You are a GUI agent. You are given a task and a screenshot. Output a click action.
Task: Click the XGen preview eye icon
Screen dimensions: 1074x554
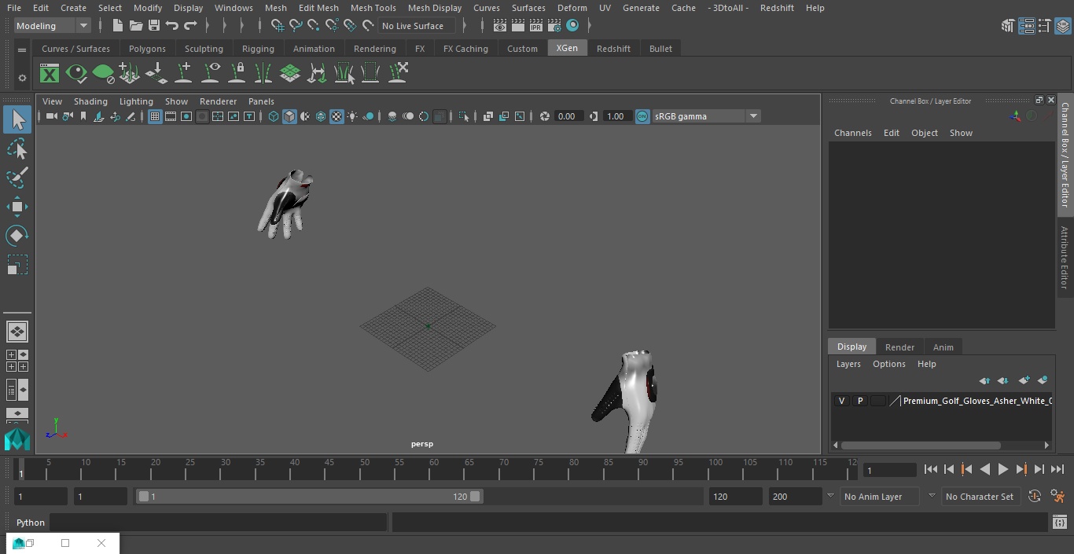[x=76, y=74]
